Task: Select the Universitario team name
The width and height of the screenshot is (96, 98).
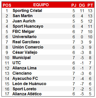Action: (x=24, y=37)
